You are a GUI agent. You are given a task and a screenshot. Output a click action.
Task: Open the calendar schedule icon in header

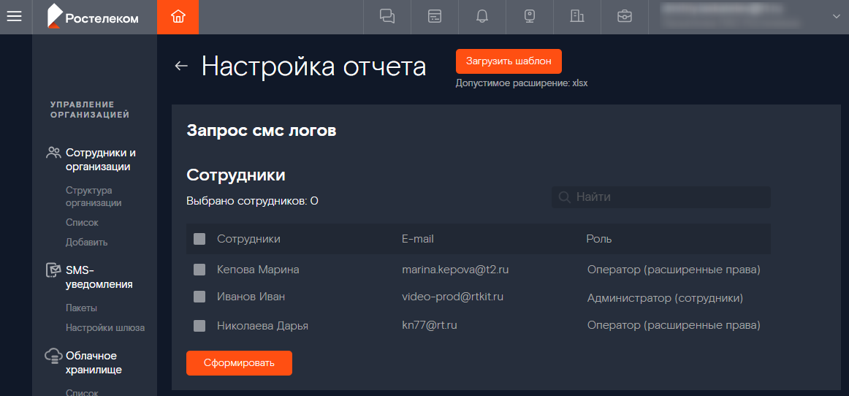[x=434, y=17]
